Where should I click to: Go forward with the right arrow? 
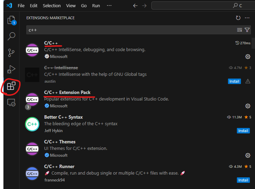(x=144, y=6)
